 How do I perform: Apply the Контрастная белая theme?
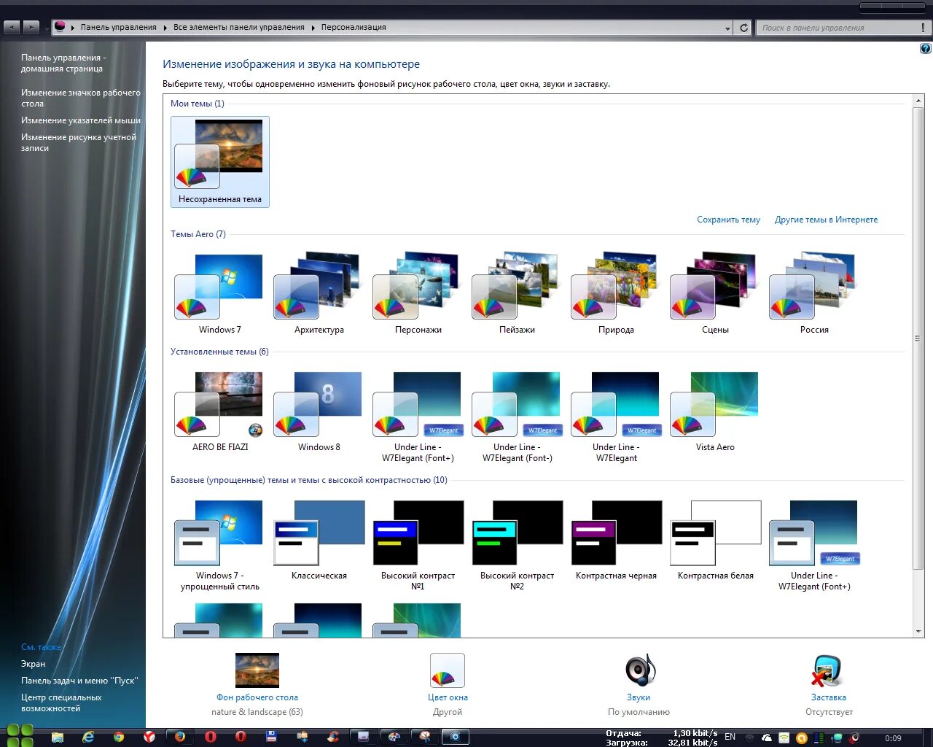click(716, 541)
